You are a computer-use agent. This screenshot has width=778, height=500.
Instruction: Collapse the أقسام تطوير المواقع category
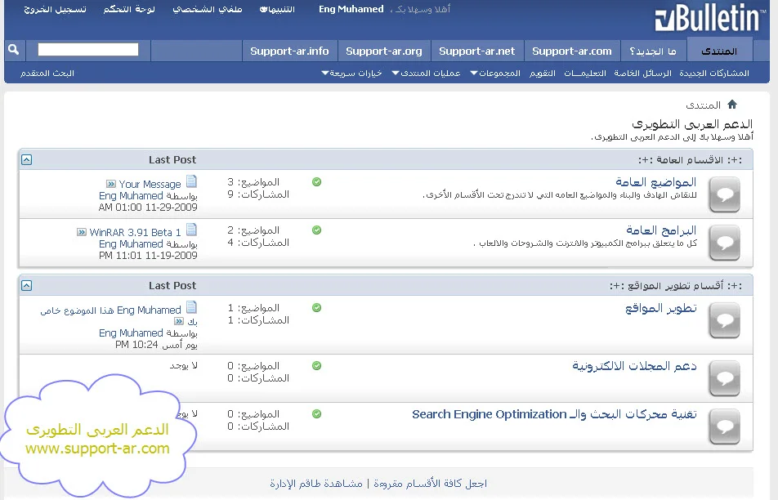[x=27, y=285]
